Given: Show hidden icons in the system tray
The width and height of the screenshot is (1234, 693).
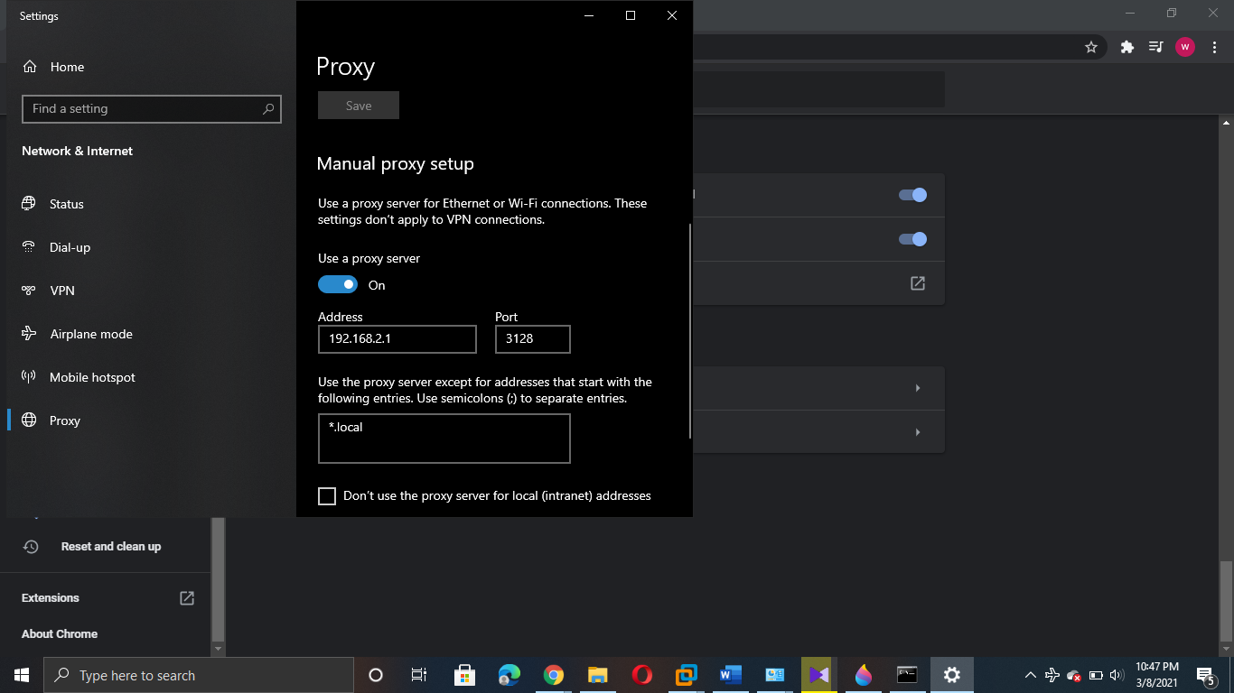Looking at the screenshot, I should pyautogui.click(x=1029, y=674).
